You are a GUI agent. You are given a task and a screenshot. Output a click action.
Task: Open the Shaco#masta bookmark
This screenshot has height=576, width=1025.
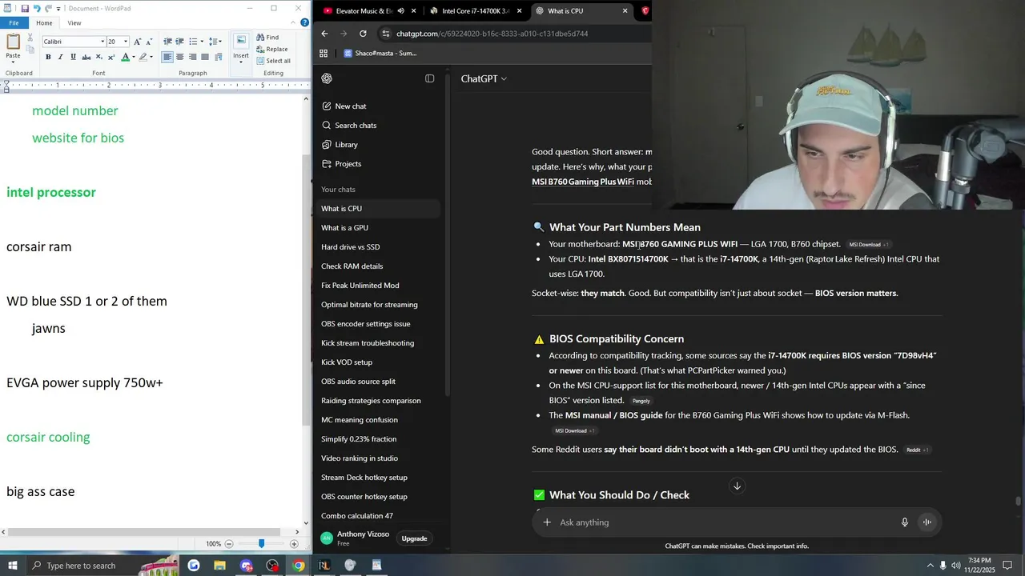(380, 54)
